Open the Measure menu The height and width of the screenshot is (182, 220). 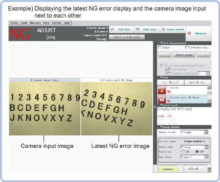(x=35, y=23)
